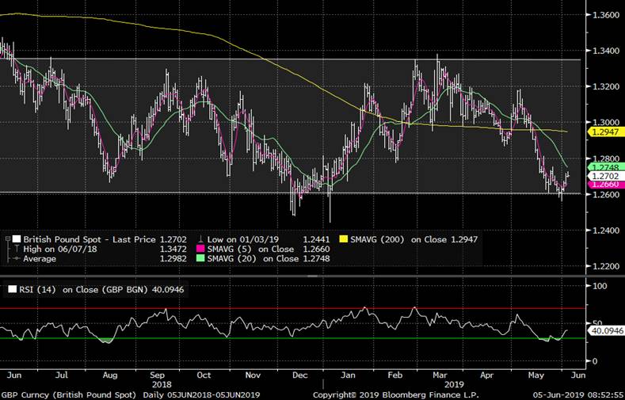Collapse the British Pound Spot legend tree
Screen dimensions: 625x400
tap(8, 239)
